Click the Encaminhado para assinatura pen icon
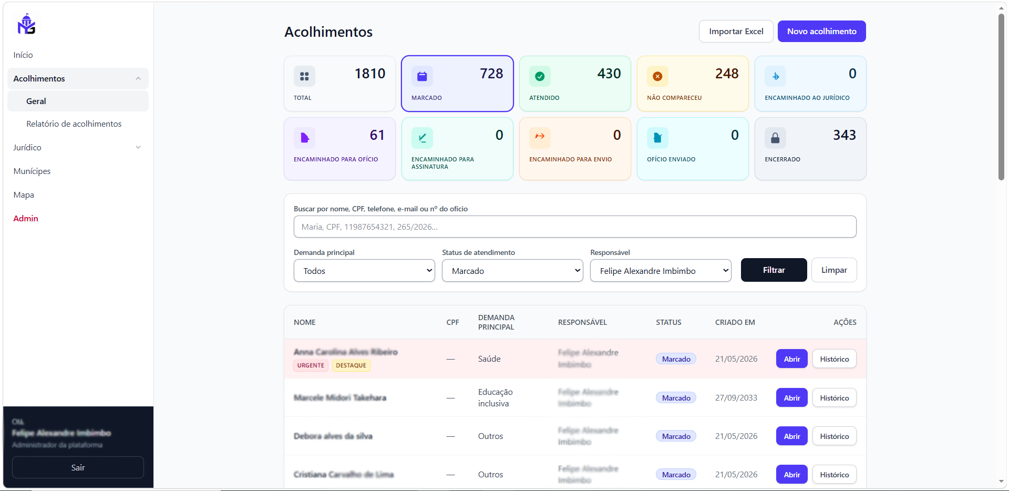 pyautogui.click(x=422, y=138)
